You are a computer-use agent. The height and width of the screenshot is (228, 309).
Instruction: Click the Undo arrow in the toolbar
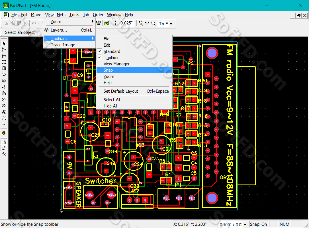(34, 23)
